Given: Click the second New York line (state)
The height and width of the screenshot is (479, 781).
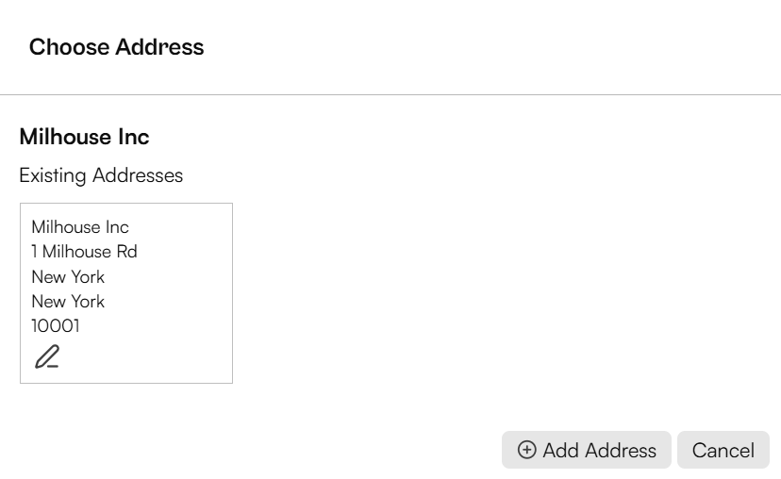Looking at the screenshot, I should (68, 301).
